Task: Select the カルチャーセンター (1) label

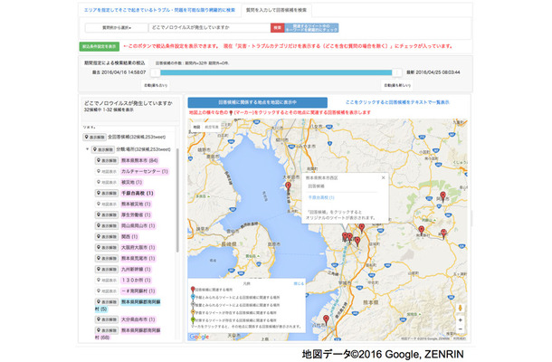Action: click(145, 171)
